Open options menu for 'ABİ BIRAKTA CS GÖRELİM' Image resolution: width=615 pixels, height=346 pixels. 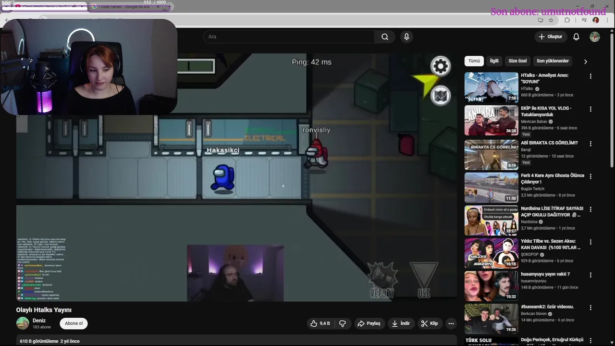coord(590,144)
